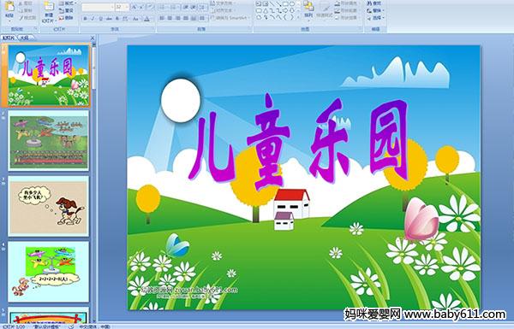Click the Paste clipboard icon

[x=9, y=7]
